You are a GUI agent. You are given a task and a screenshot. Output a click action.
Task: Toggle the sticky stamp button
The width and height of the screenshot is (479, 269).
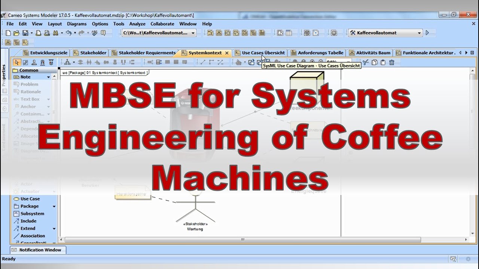pyautogui.click(x=34, y=62)
